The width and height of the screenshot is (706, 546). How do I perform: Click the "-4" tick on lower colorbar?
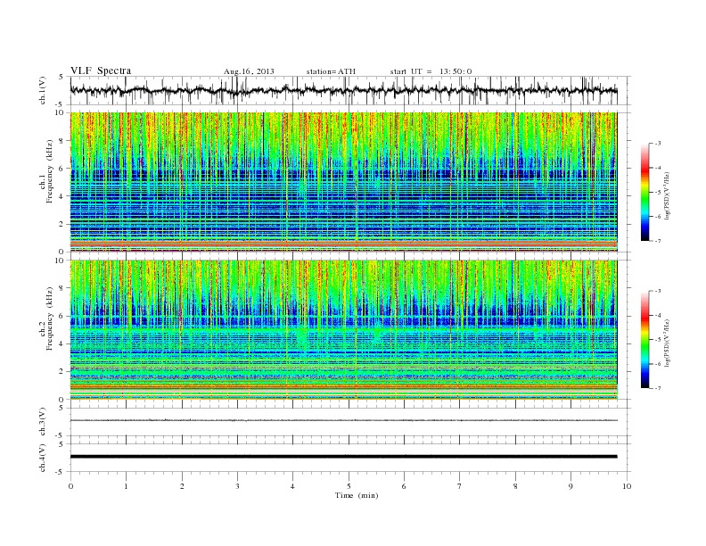(x=657, y=315)
